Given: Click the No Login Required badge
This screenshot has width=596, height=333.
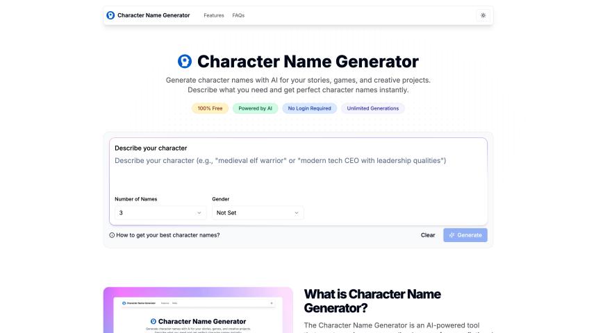Looking at the screenshot, I should (x=309, y=108).
